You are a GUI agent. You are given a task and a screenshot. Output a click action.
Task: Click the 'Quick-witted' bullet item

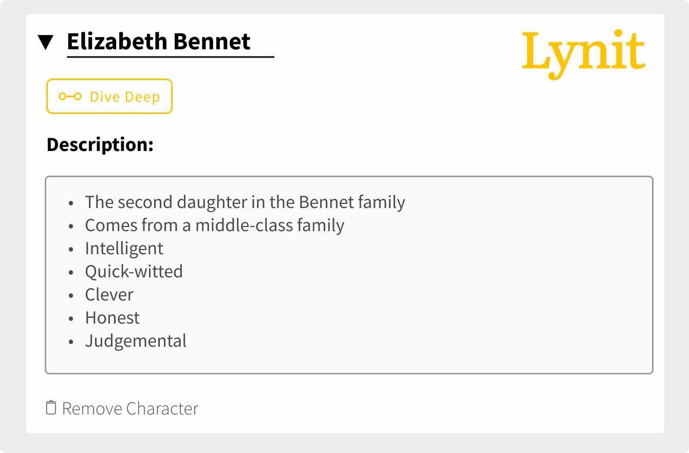134,271
